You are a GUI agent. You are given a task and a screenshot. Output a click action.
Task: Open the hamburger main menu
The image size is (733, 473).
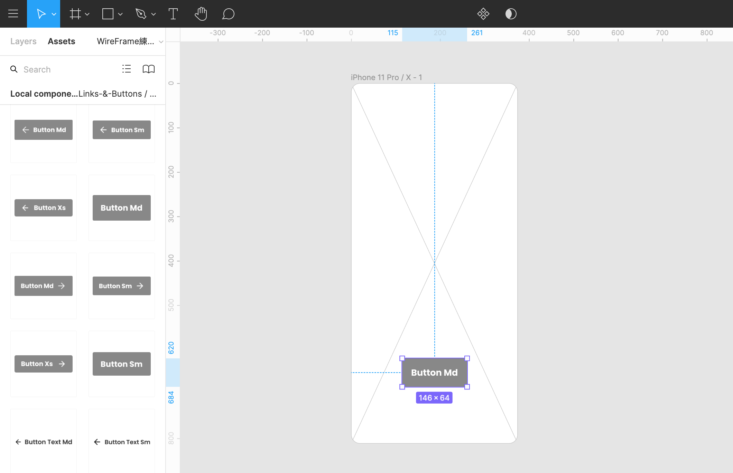click(x=13, y=14)
